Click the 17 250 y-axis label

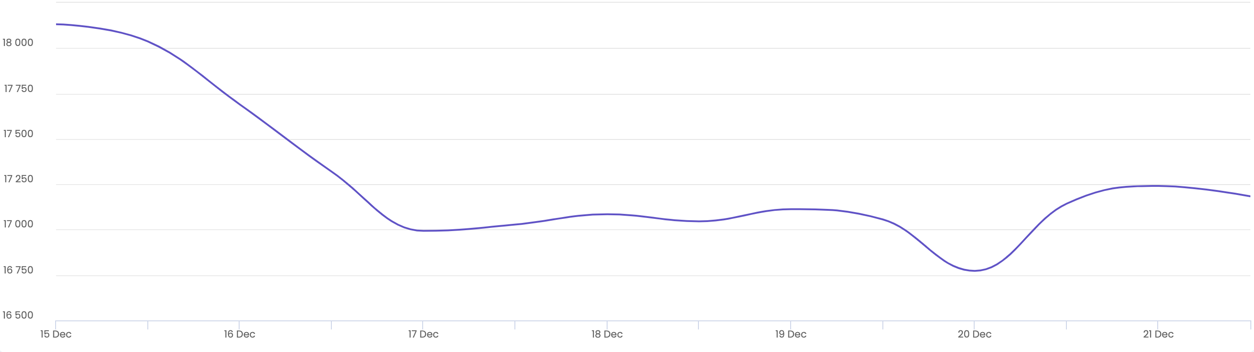click(x=19, y=179)
